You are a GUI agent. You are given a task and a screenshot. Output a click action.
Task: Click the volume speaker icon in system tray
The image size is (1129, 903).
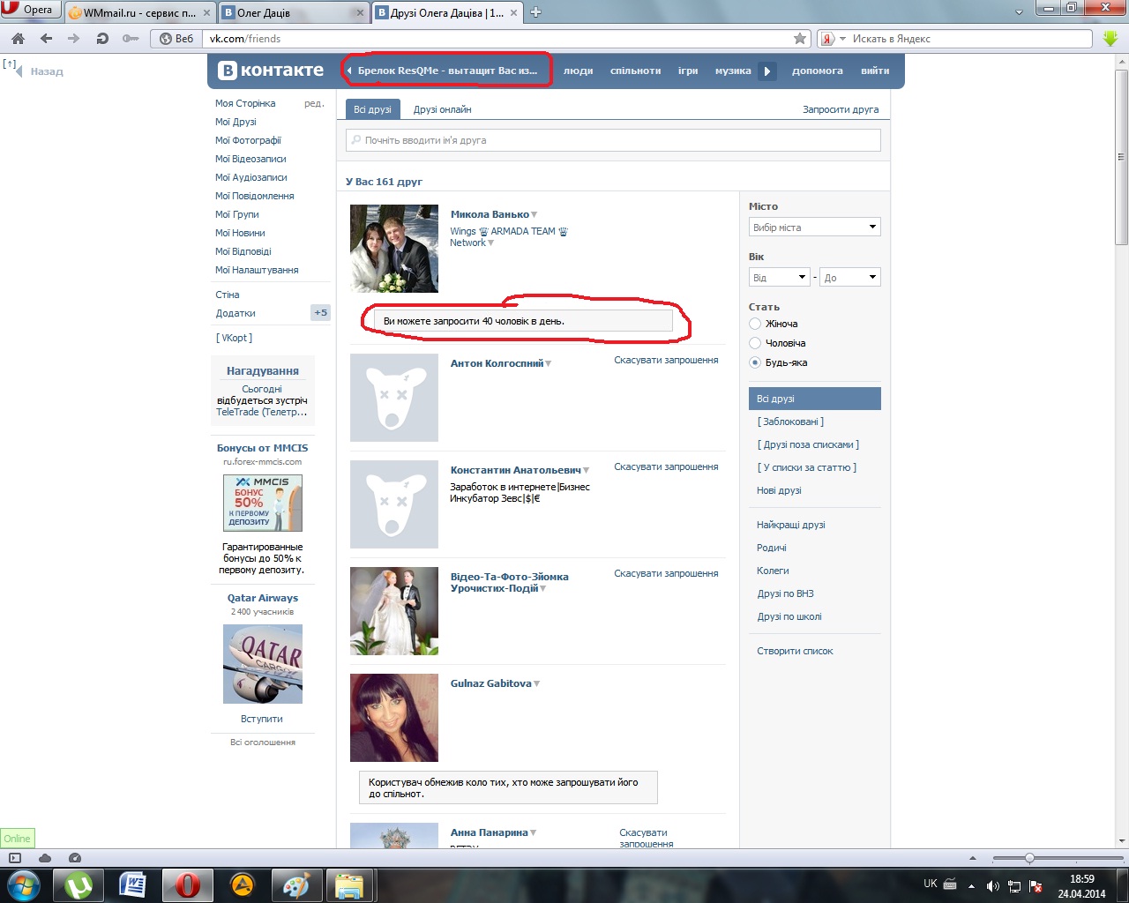tap(993, 885)
